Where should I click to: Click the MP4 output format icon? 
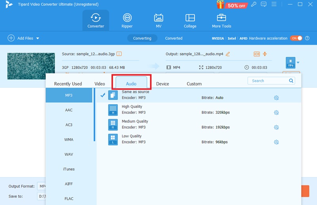pyautogui.click(x=290, y=63)
